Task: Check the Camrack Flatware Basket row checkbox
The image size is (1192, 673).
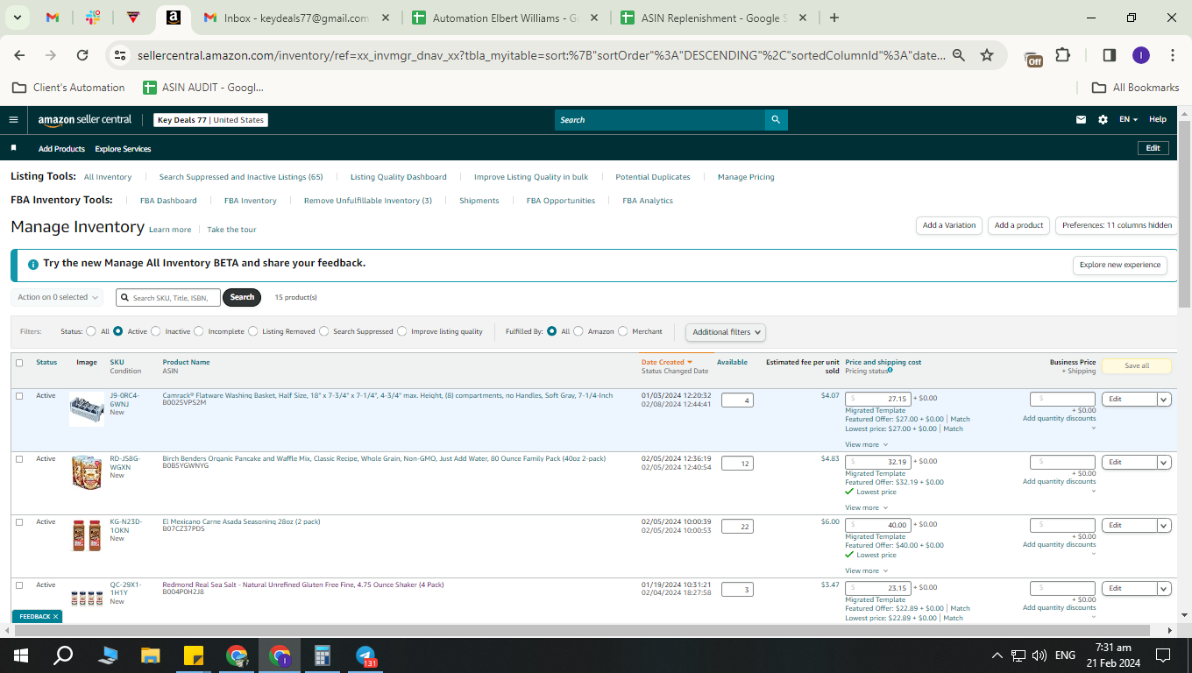Action: (19, 396)
